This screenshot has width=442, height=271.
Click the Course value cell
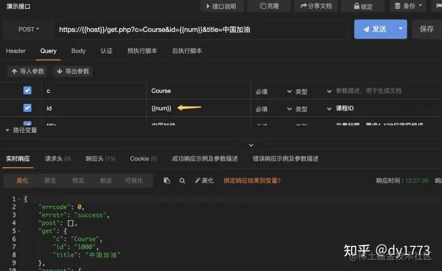[198, 91]
